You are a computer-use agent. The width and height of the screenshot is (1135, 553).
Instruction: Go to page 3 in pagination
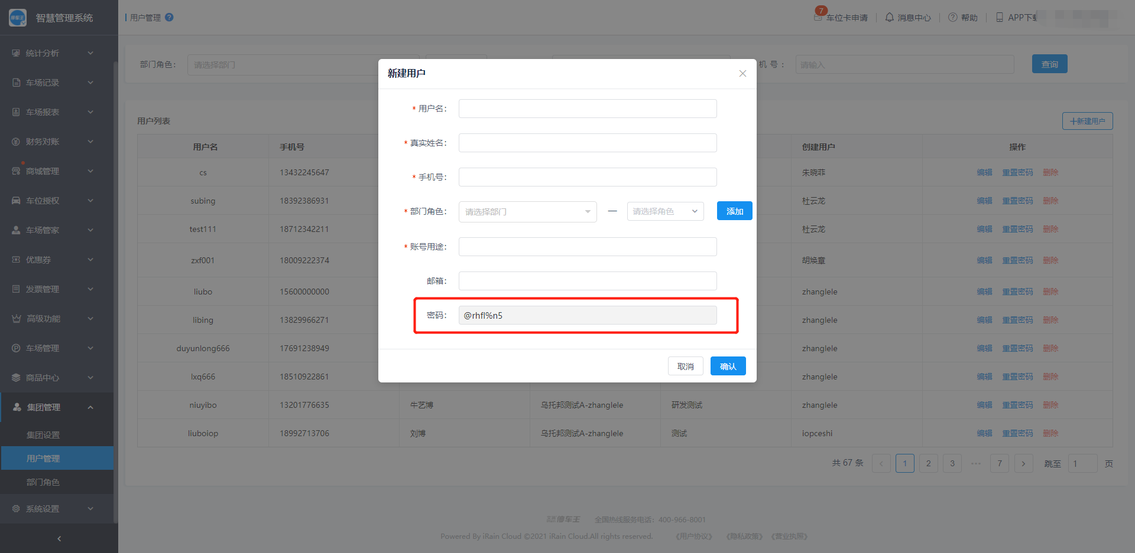click(952, 463)
